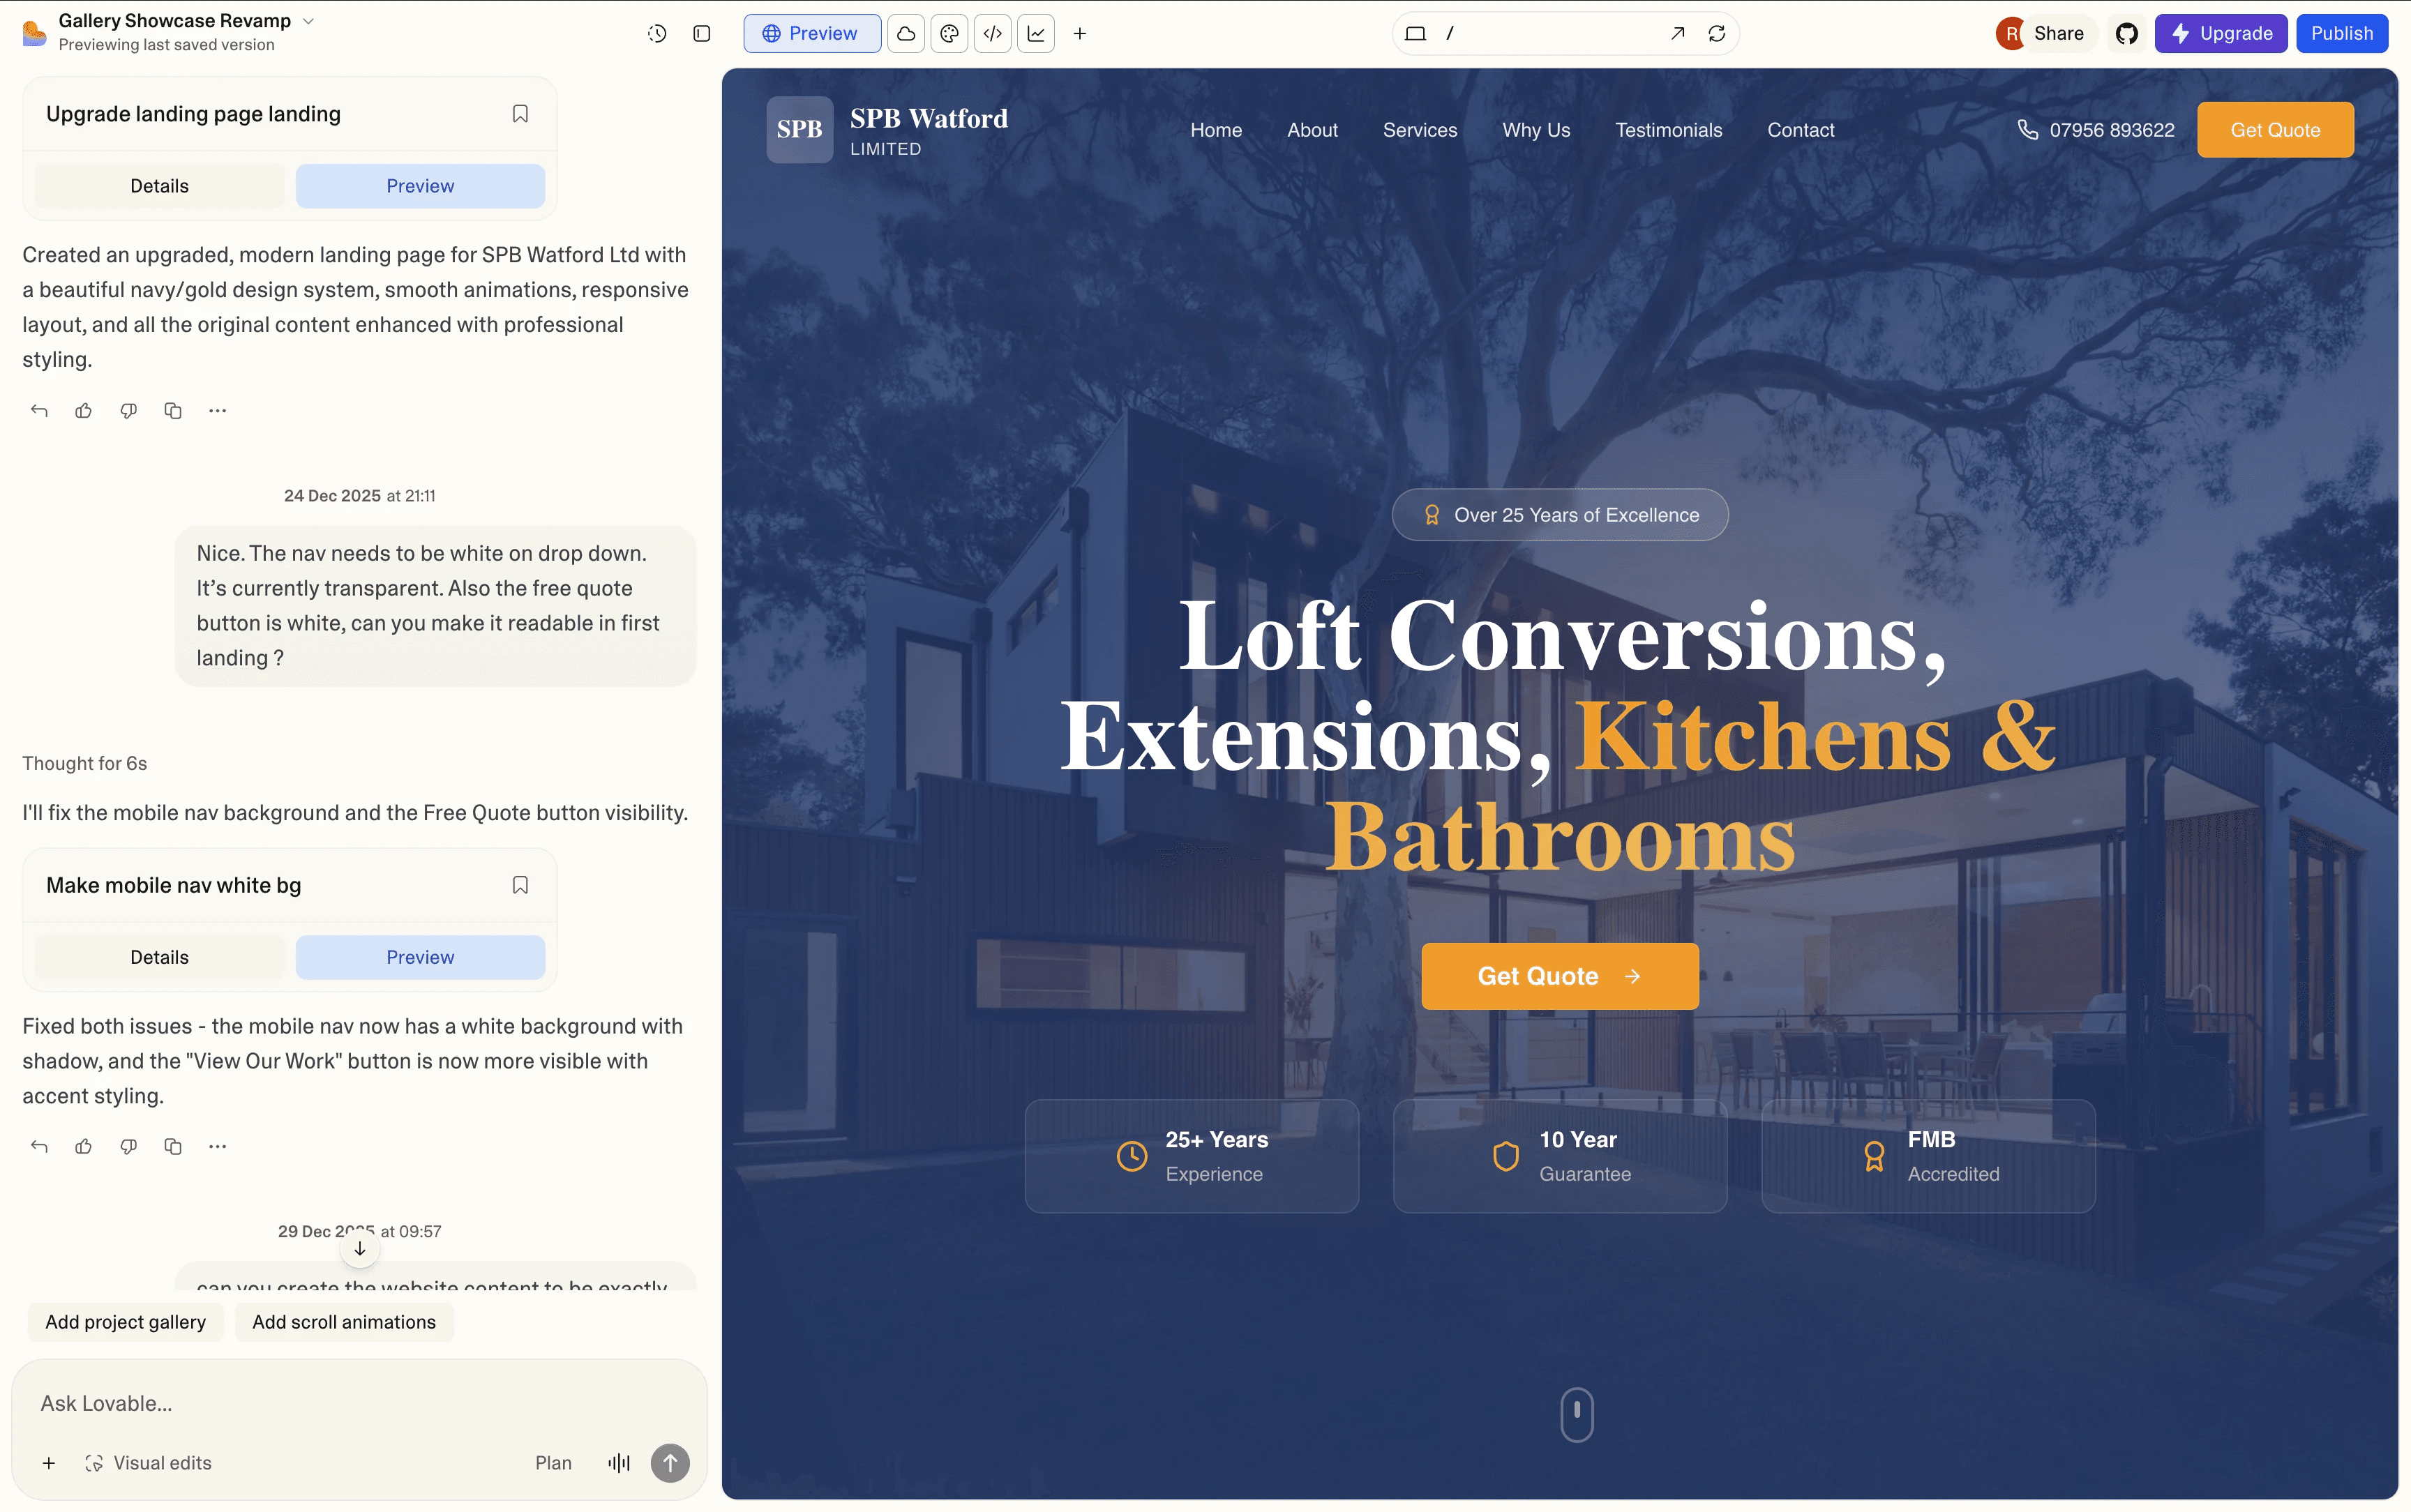Expand the Gallery Showcase Revamp project dropdown

309,21
